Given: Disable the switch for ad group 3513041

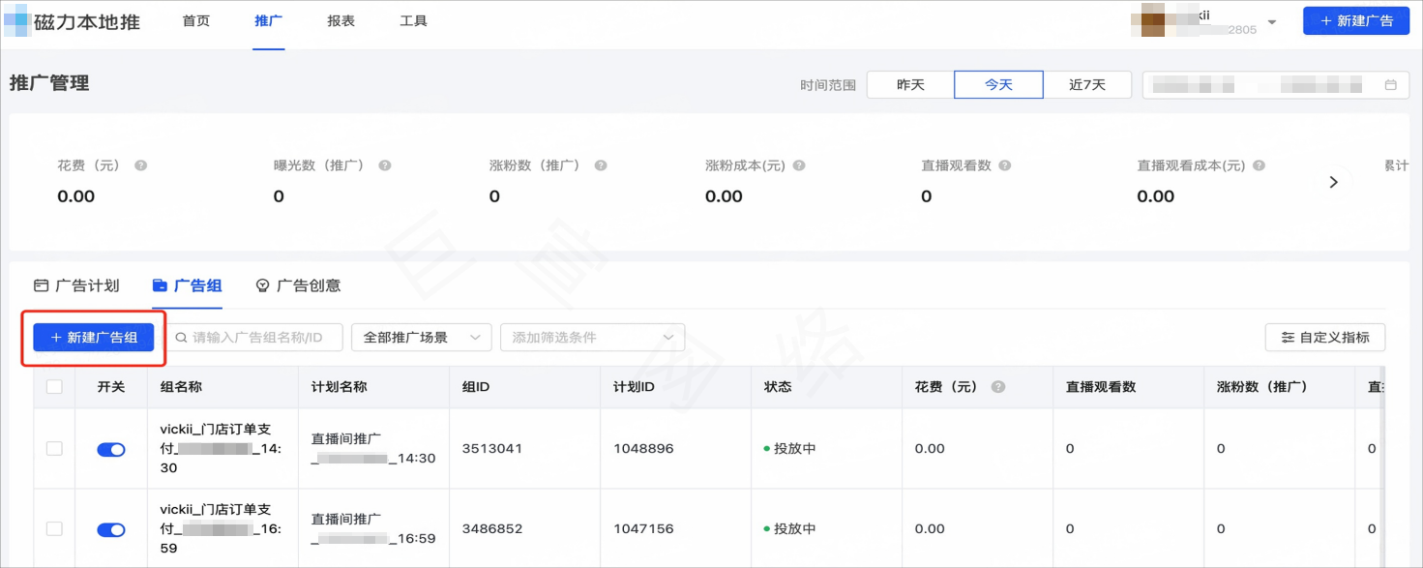Looking at the screenshot, I should pyautogui.click(x=109, y=449).
